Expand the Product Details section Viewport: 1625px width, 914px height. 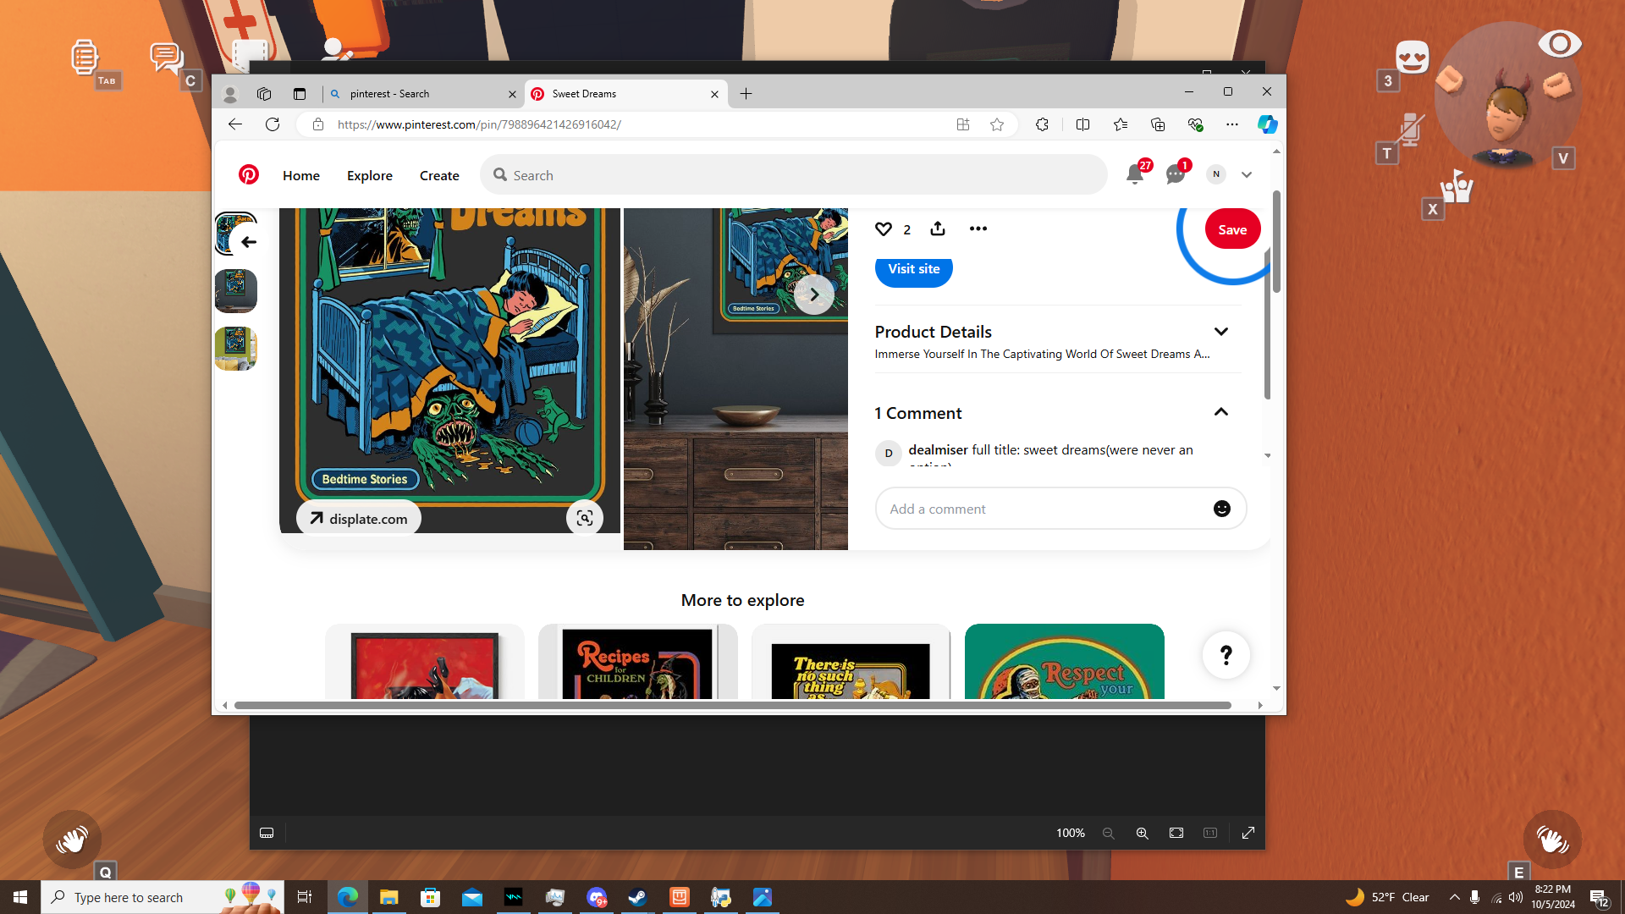click(1220, 332)
